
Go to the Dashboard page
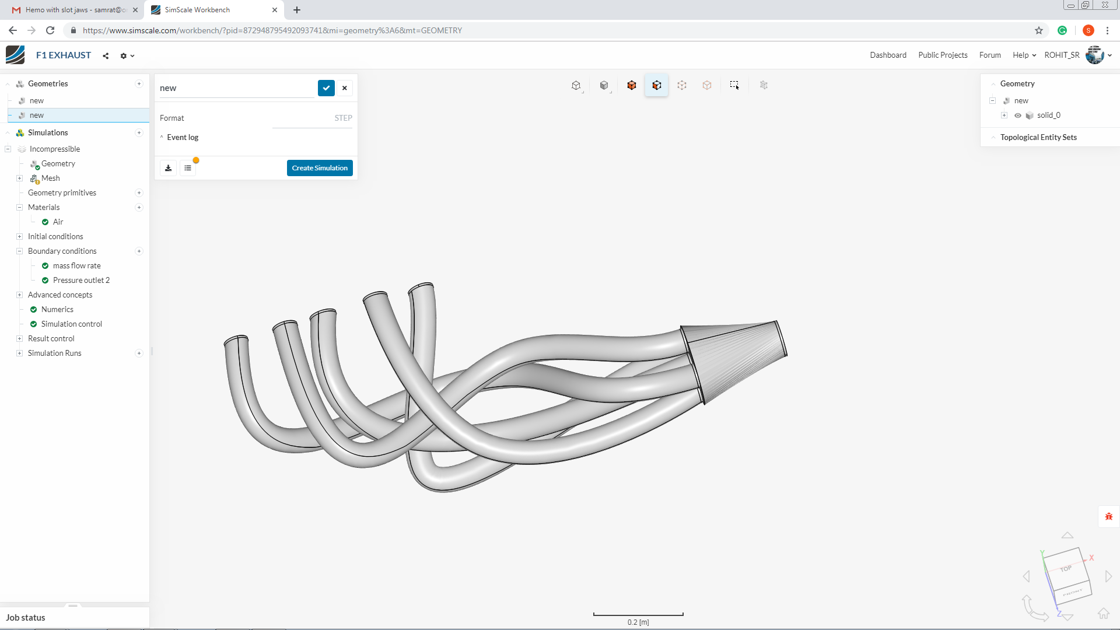(888, 55)
